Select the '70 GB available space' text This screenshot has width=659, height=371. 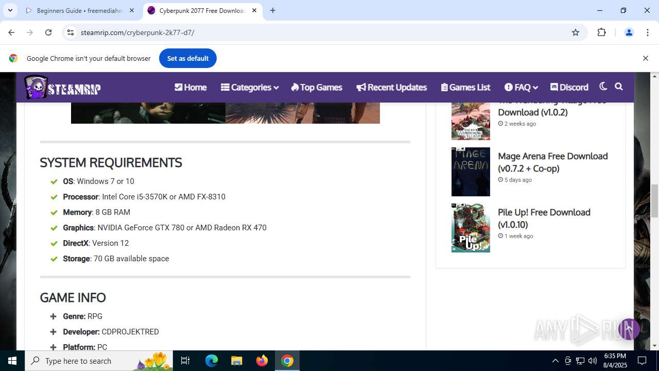click(131, 259)
